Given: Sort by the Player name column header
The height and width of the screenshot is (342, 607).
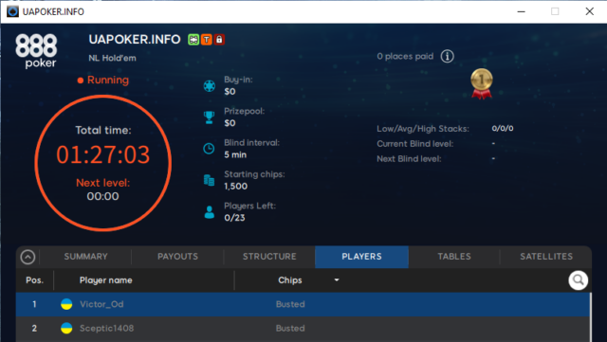Looking at the screenshot, I should click(x=105, y=280).
